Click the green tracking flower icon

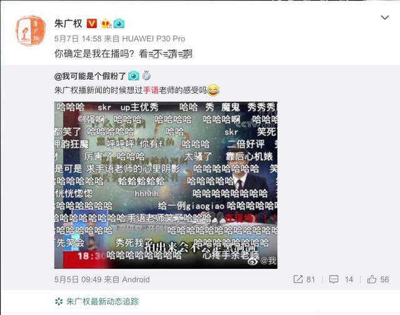point(59,301)
